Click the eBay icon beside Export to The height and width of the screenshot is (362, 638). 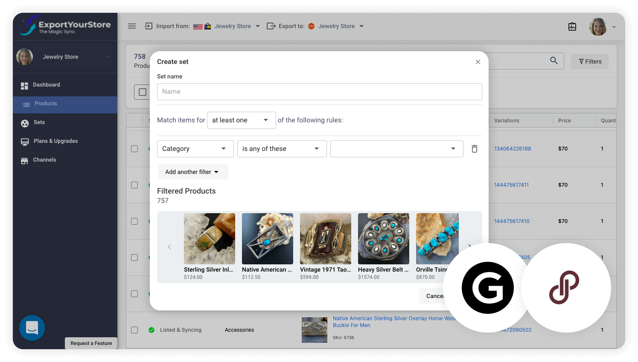(312, 26)
